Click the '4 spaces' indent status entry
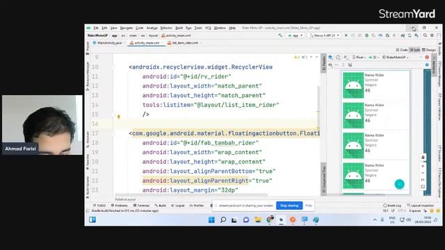Screen dimensions: 445x250 point(414,211)
